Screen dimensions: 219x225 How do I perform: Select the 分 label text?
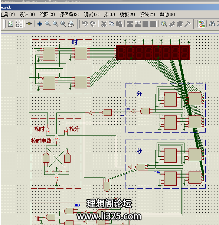(x=139, y=94)
